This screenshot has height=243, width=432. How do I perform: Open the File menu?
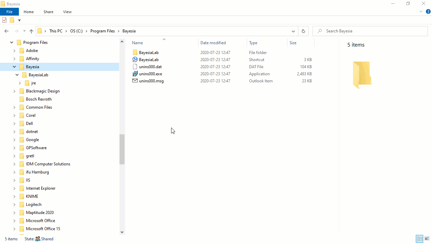pos(9,12)
